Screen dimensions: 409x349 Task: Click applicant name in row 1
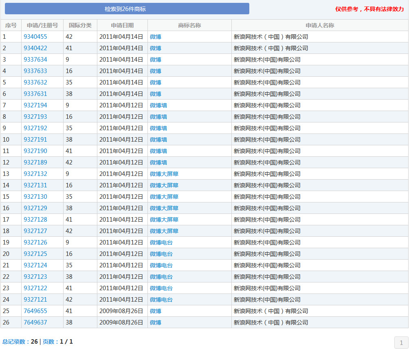pos(271,37)
